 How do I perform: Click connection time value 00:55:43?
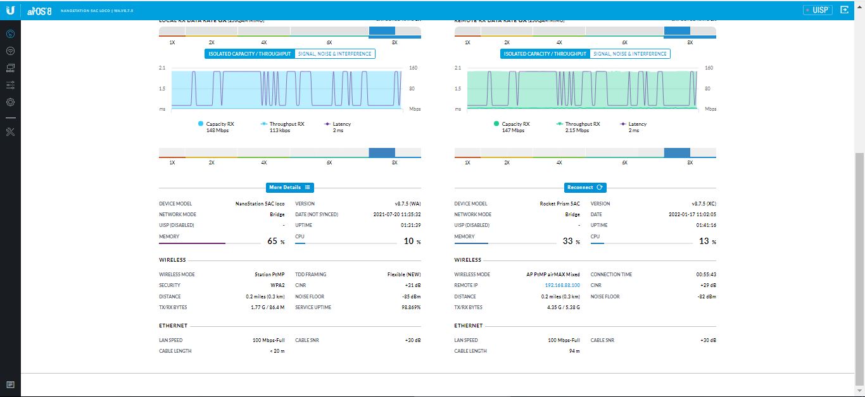pyautogui.click(x=706, y=275)
